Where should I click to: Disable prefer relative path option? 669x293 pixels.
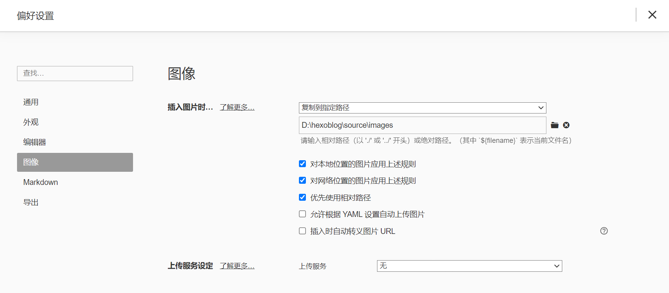coord(302,197)
